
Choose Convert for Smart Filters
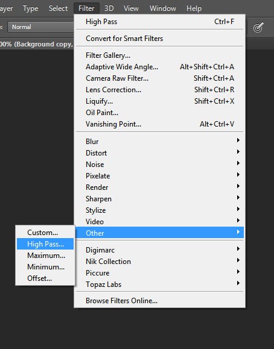tap(159, 39)
